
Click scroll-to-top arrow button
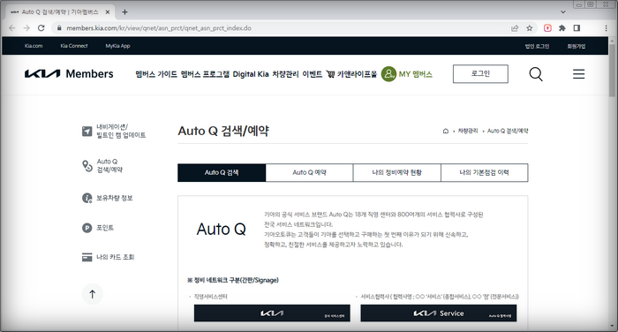tap(92, 294)
